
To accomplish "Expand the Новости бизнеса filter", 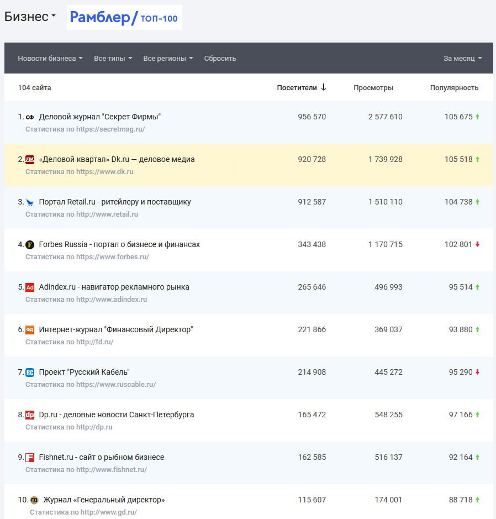I will (x=50, y=59).
